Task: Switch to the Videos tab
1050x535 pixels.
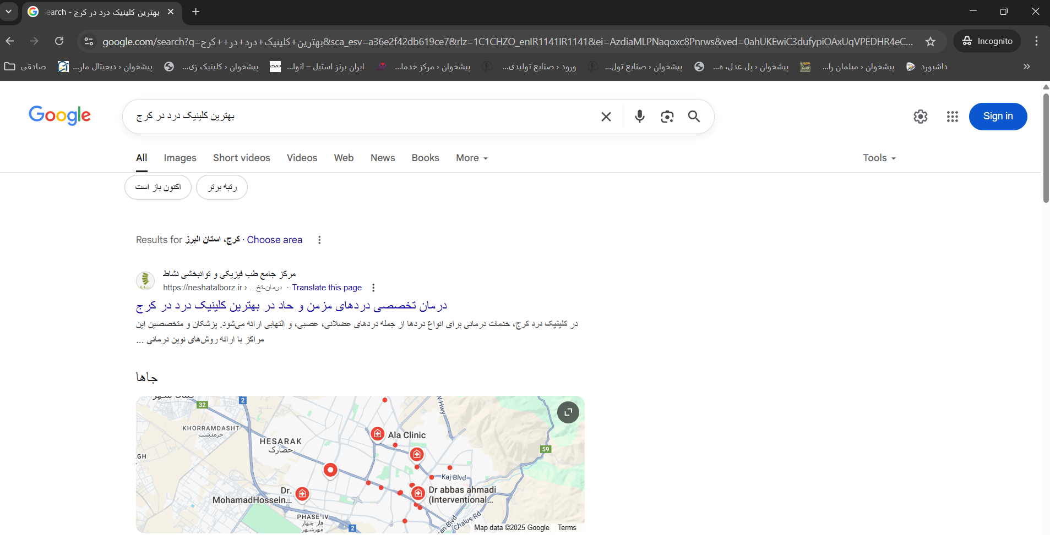Action: [x=302, y=158]
